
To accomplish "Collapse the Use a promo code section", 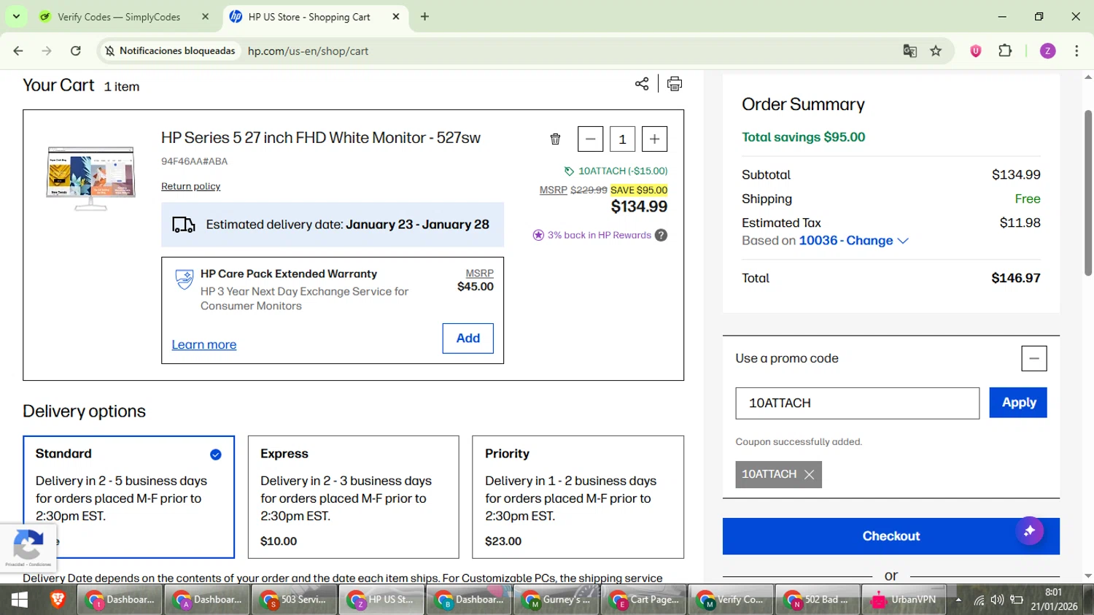I will click(1033, 358).
